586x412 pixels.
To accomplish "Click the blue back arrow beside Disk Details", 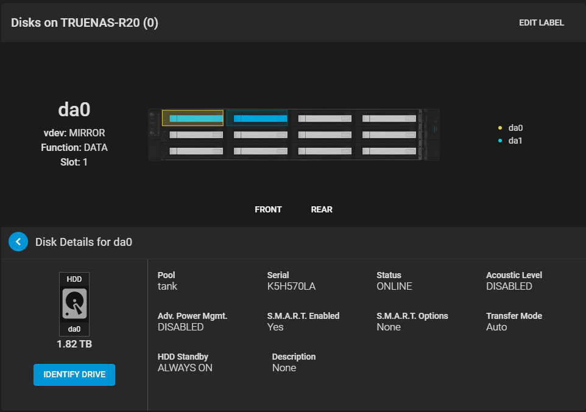I will [18, 242].
